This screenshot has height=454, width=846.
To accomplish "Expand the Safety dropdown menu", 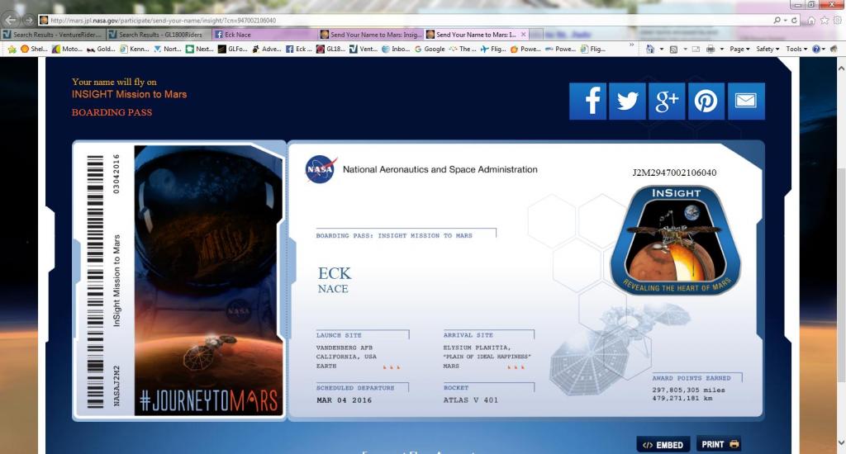I will (768, 49).
